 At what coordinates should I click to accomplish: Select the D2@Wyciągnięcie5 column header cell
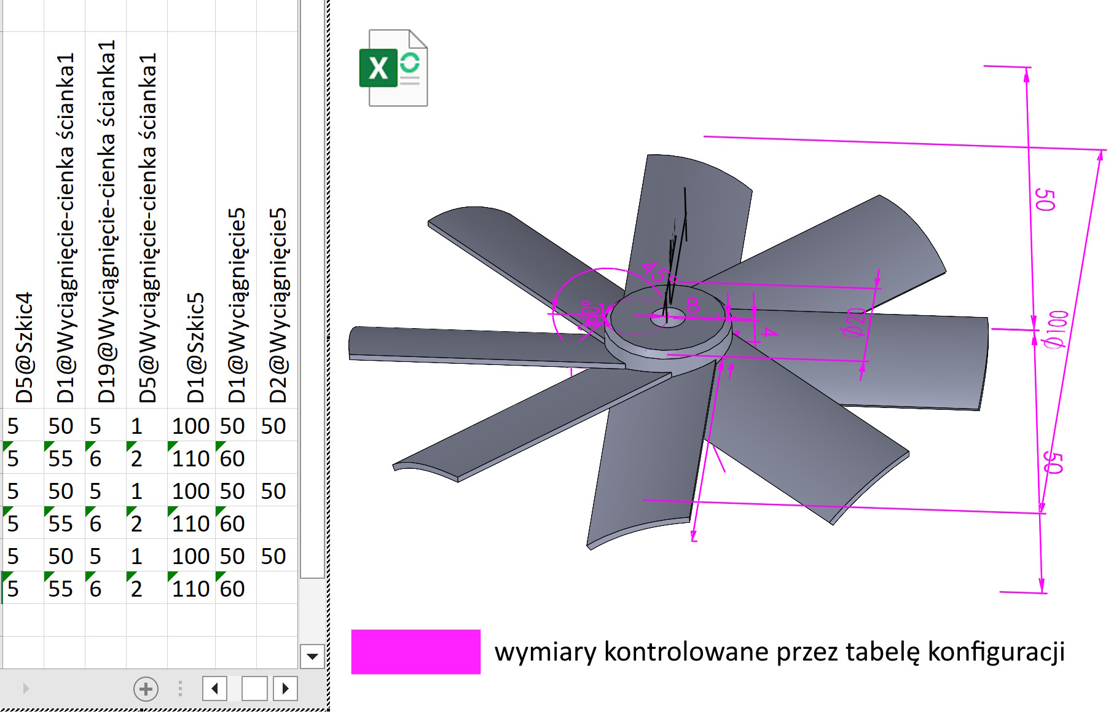[277, 307]
